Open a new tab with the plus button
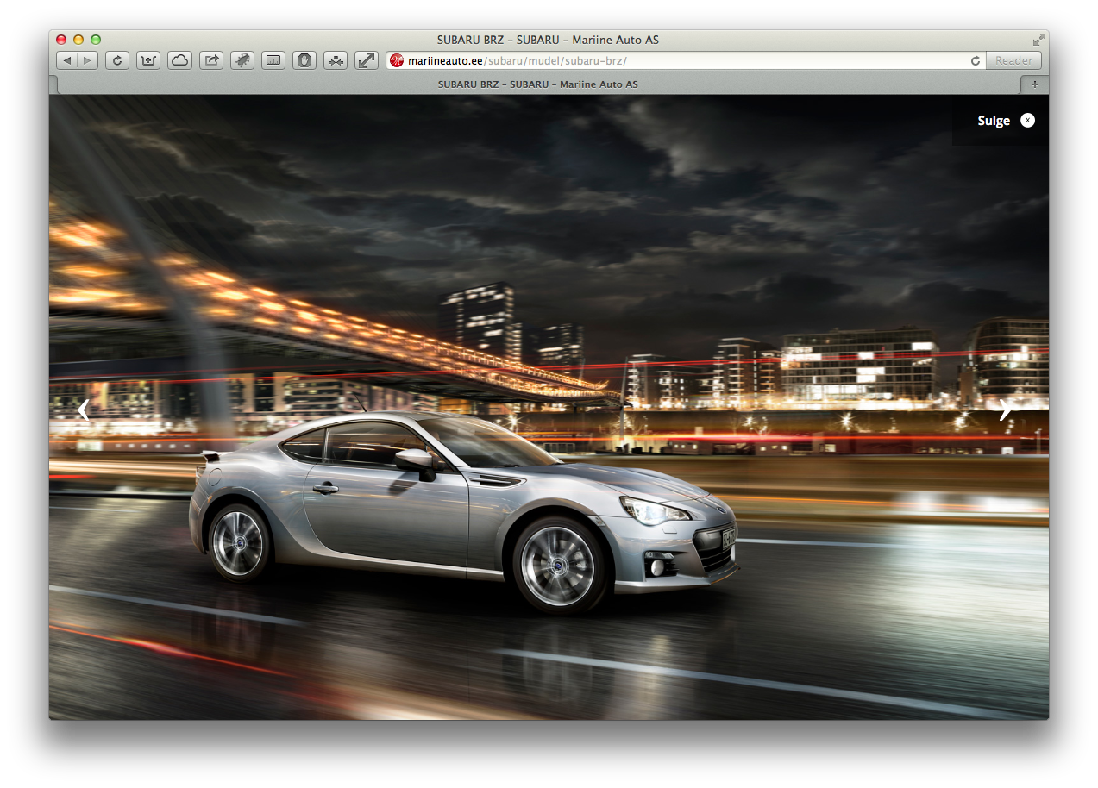The height and width of the screenshot is (788, 1098). [1034, 84]
